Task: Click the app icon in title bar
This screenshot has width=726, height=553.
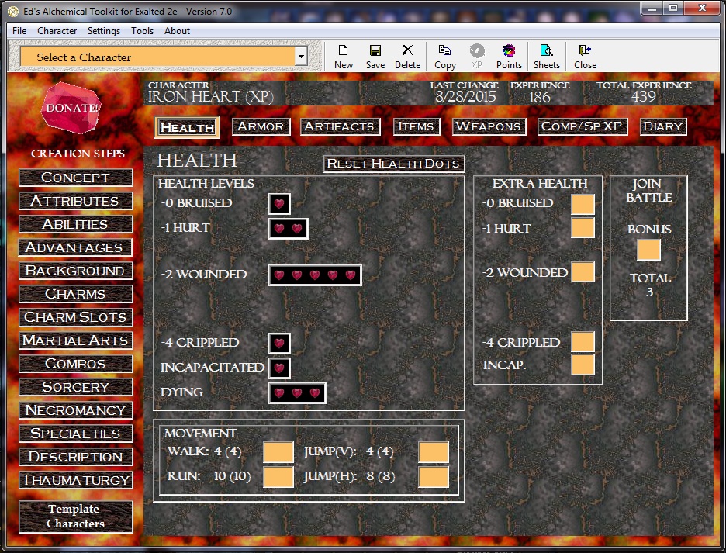Action: point(13,11)
